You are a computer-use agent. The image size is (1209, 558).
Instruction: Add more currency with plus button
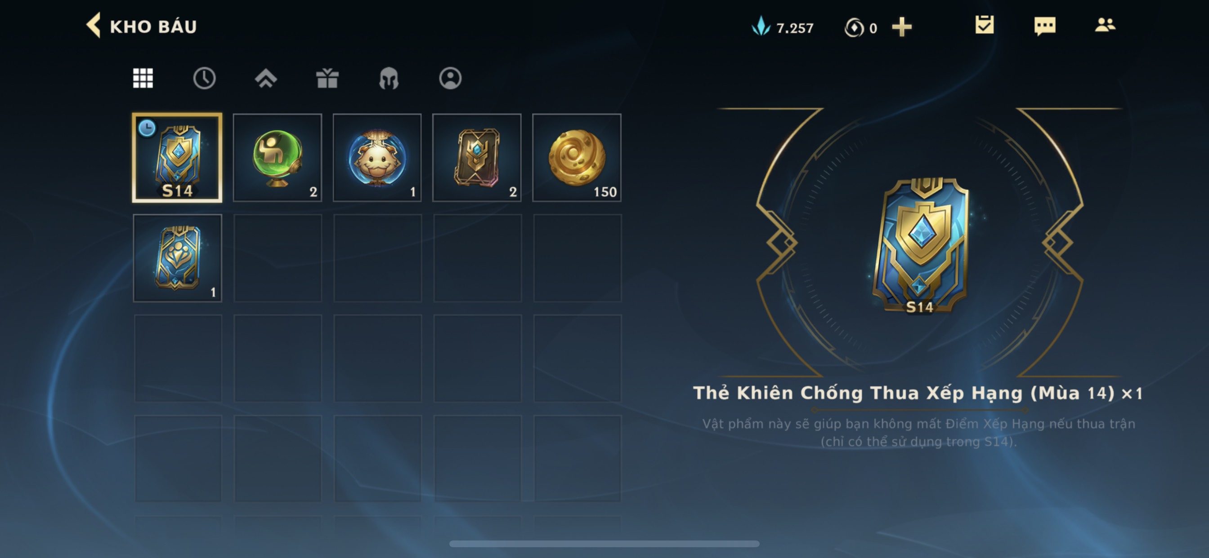[x=902, y=27]
